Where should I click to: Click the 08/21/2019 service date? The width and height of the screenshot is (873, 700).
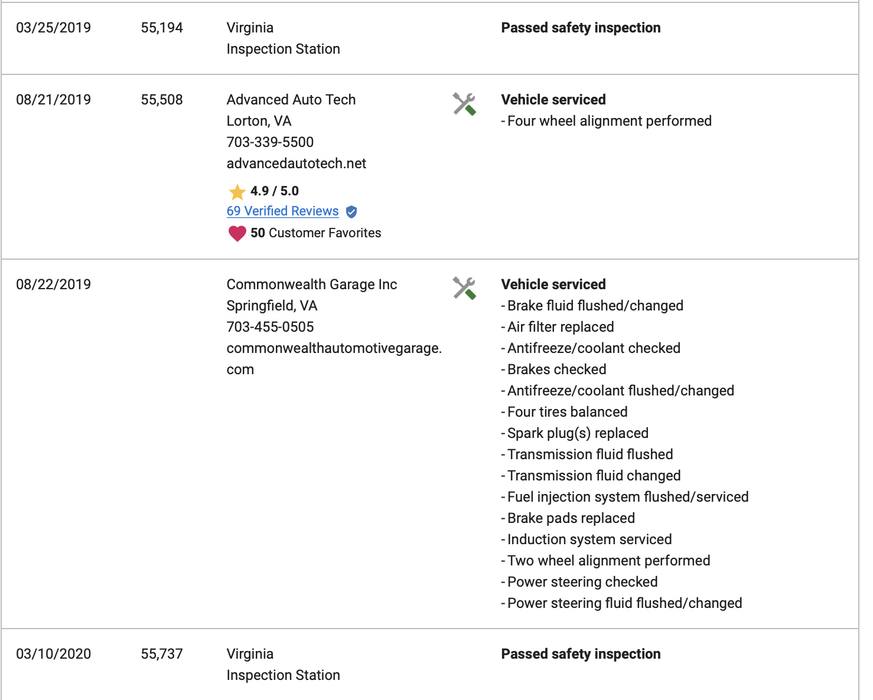(x=54, y=100)
